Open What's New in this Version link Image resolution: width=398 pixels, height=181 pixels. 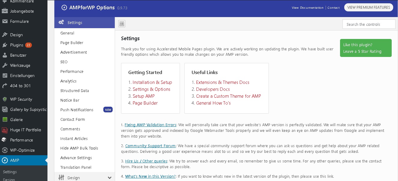point(150,177)
